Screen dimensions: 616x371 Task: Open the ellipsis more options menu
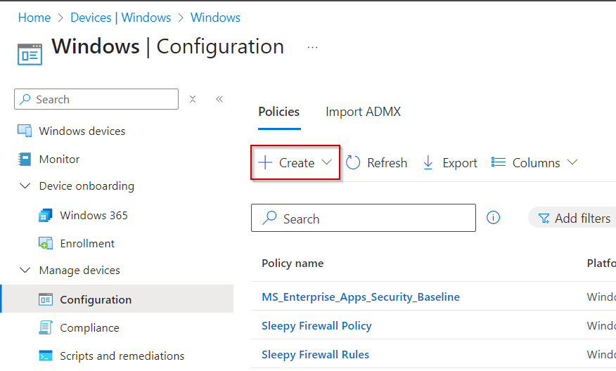[x=313, y=48]
